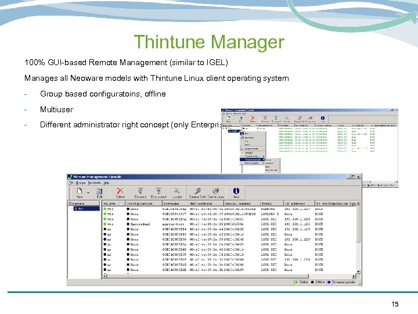Click Locate magnifier icon in back console window
Viewport: 418px width, 314px height.
(287, 118)
